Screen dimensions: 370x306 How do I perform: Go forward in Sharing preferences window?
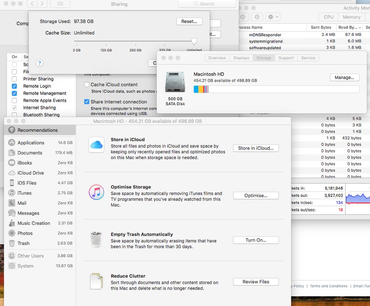tap(42, 4)
